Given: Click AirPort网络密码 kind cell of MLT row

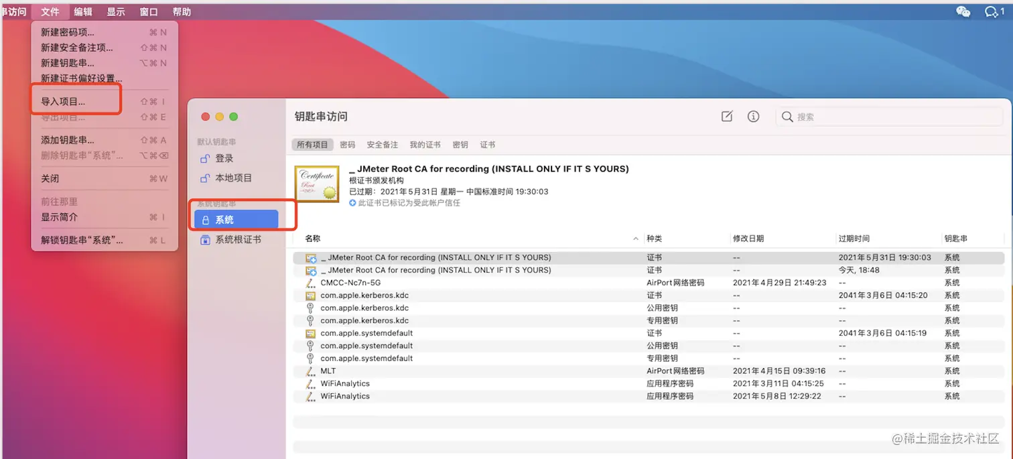Looking at the screenshot, I should (x=675, y=371).
